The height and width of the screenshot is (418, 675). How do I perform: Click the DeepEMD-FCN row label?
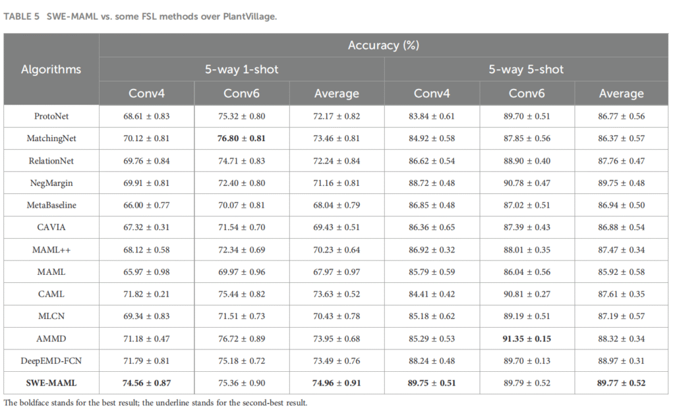click(51, 361)
